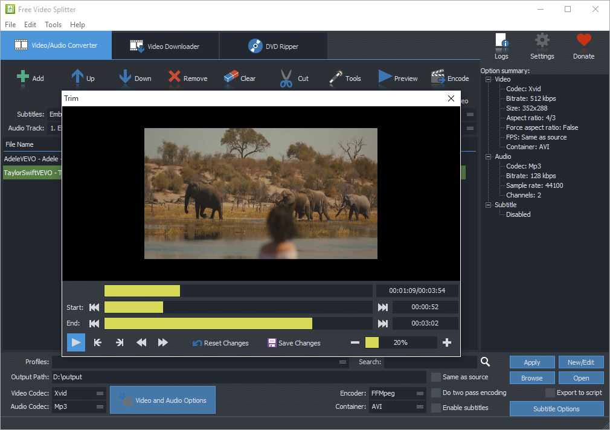Click the Output Path field
Image resolution: width=610 pixels, height=430 pixels.
[x=239, y=377]
